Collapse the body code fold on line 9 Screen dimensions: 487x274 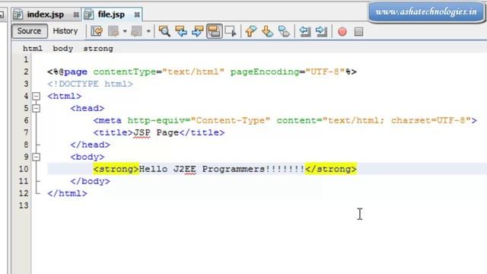tap(36, 157)
